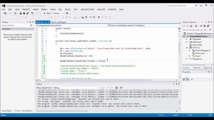214x120 pixels.
Task: Click the Open File toolbar icon
Action: pyautogui.click(x=21, y=13)
